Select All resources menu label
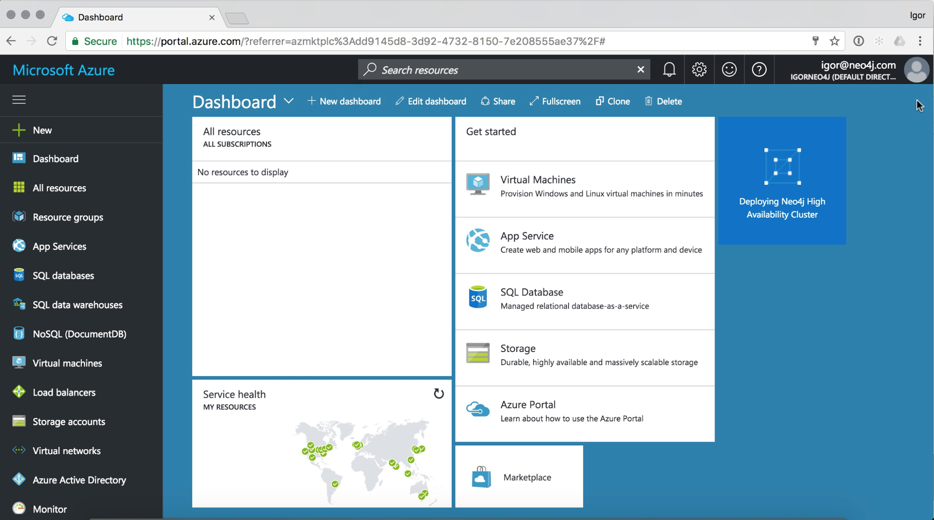 tap(59, 188)
